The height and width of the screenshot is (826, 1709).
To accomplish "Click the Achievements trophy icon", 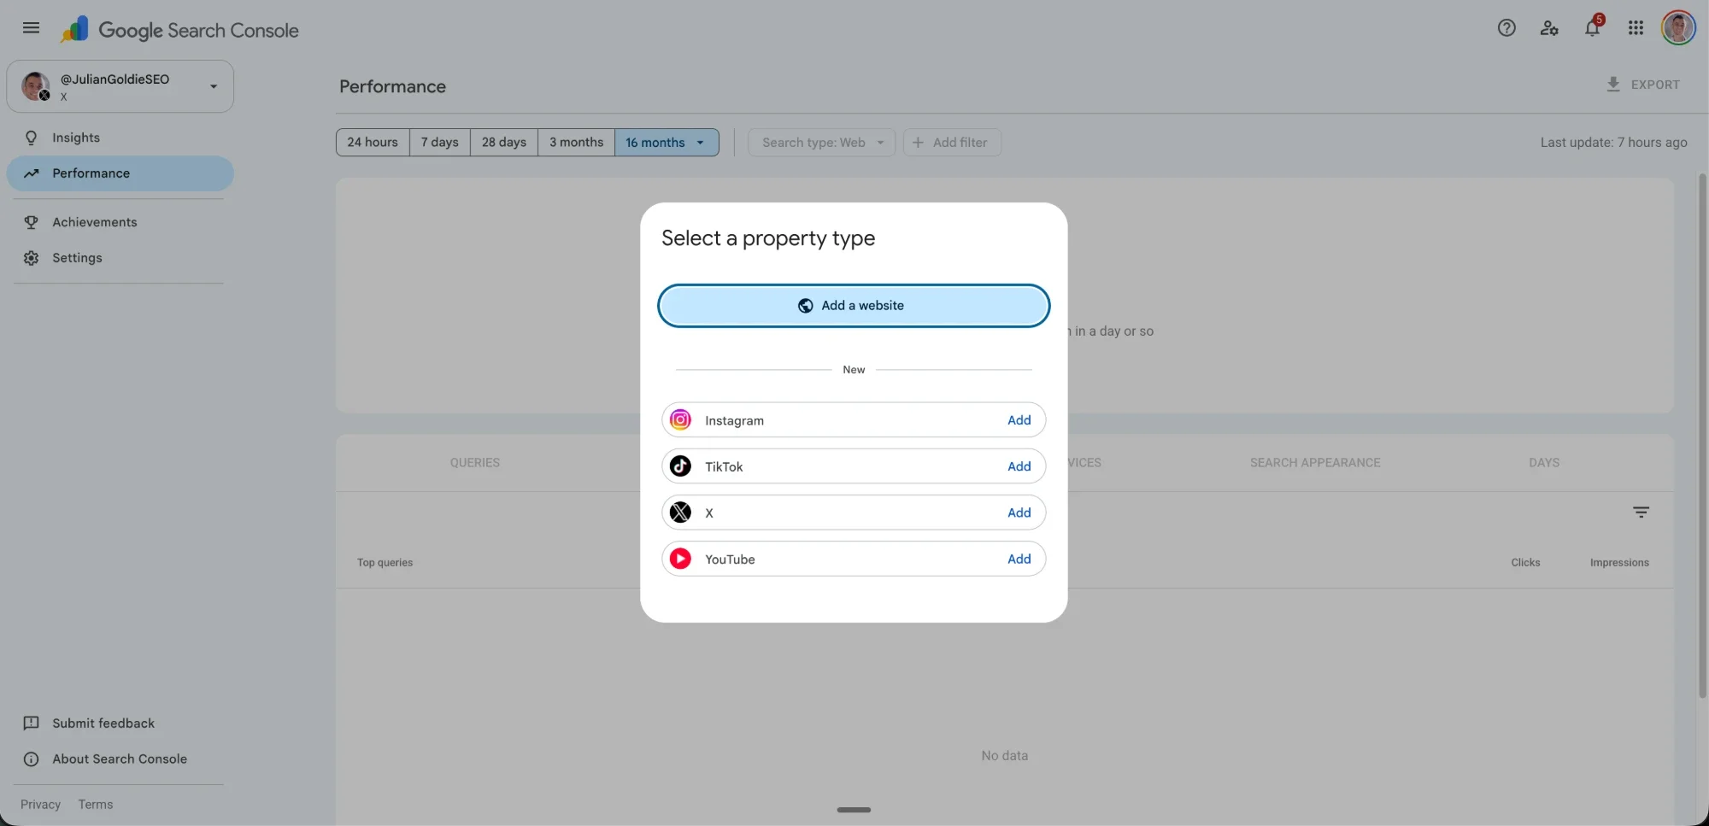I will click(x=32, y=222).
